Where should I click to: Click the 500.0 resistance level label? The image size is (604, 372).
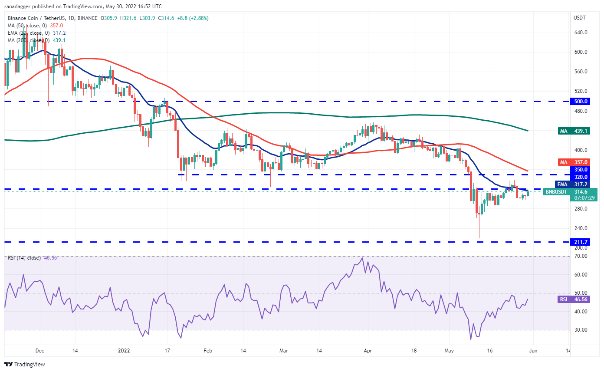(x=580, y=101)
